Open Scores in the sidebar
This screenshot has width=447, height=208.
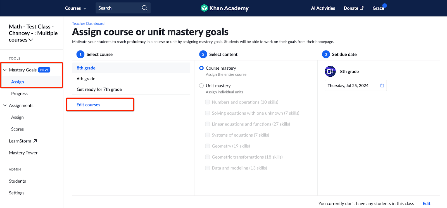click(17, 129)
